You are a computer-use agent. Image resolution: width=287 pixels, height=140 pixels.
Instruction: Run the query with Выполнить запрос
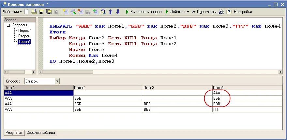click(x=144, y=12)
